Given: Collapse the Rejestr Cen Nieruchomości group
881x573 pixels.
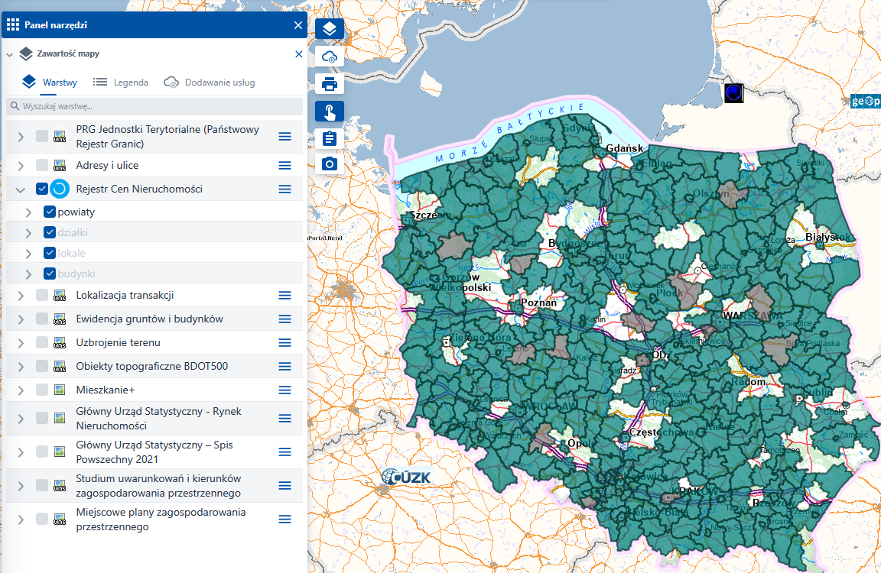Looking at the screenshot, I should (21, 189).
